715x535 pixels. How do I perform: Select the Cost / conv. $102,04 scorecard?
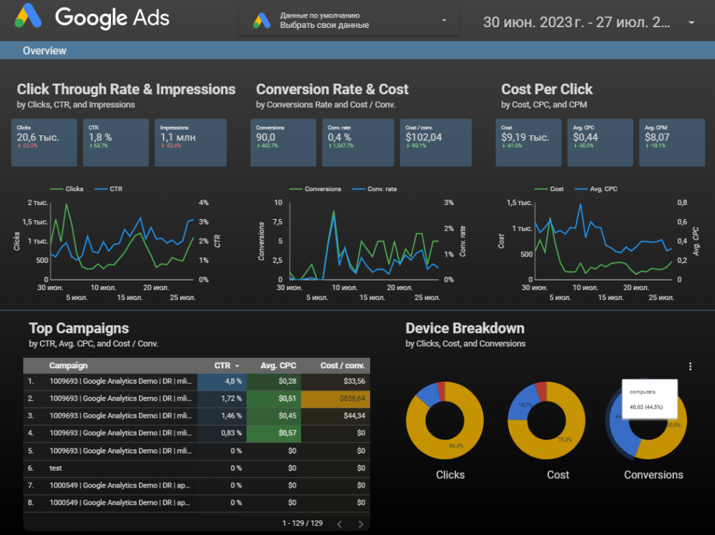click(x=436, y=142)
